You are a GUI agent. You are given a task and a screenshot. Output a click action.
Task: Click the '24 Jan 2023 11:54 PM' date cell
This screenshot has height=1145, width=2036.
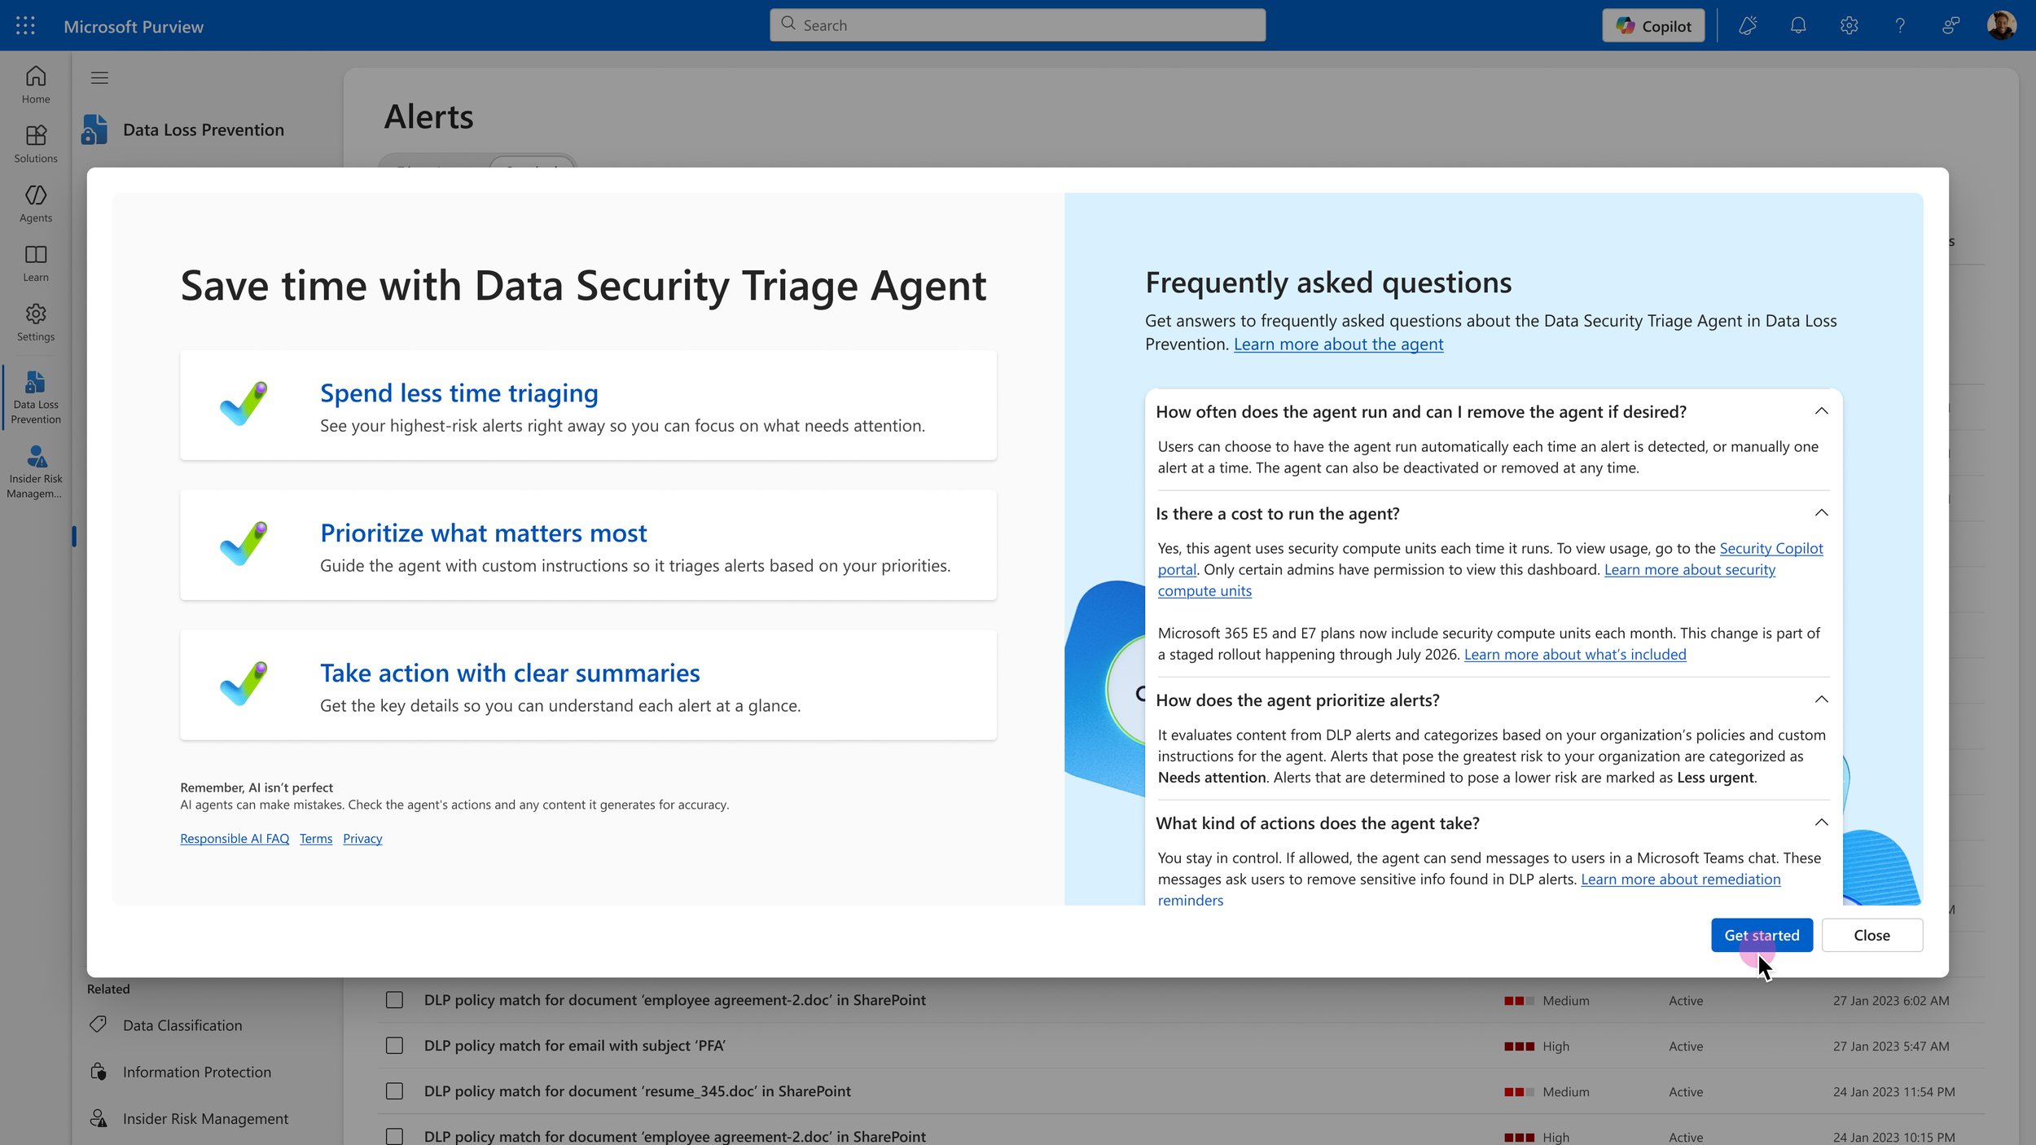(x=1893, y=1092)
